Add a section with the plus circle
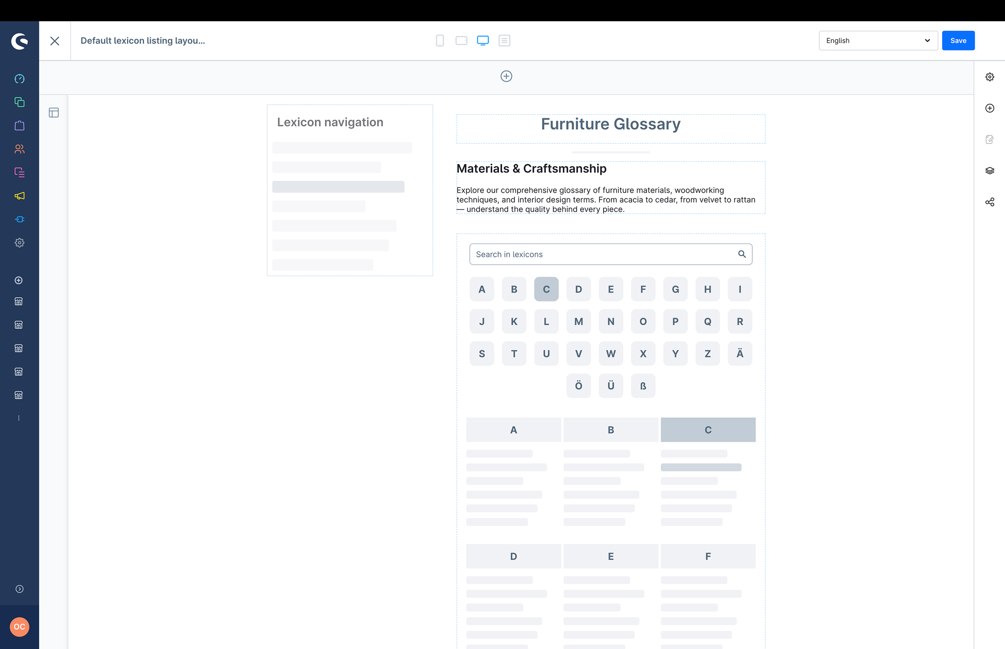This screenshot has height=649, width=1005. 506,76
